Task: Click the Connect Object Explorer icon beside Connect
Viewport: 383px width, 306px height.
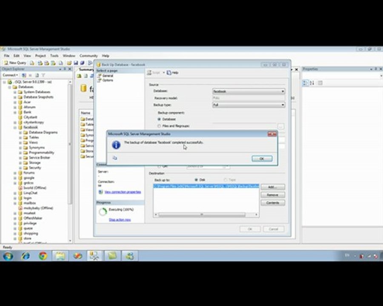Action: point(24,75)
